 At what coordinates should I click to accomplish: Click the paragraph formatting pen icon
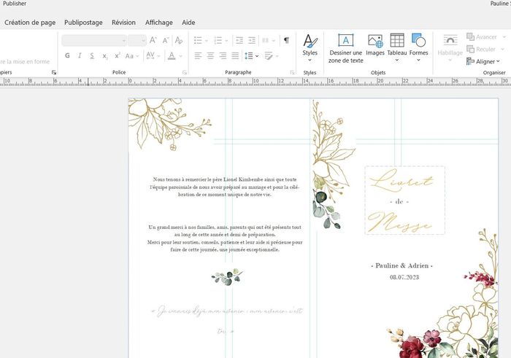coord(269,56)
